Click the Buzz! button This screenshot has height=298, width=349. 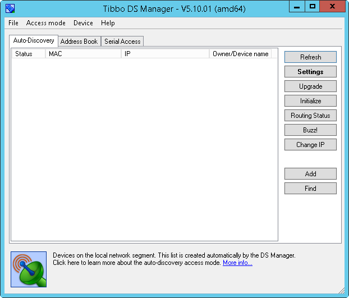click(310, 130)
